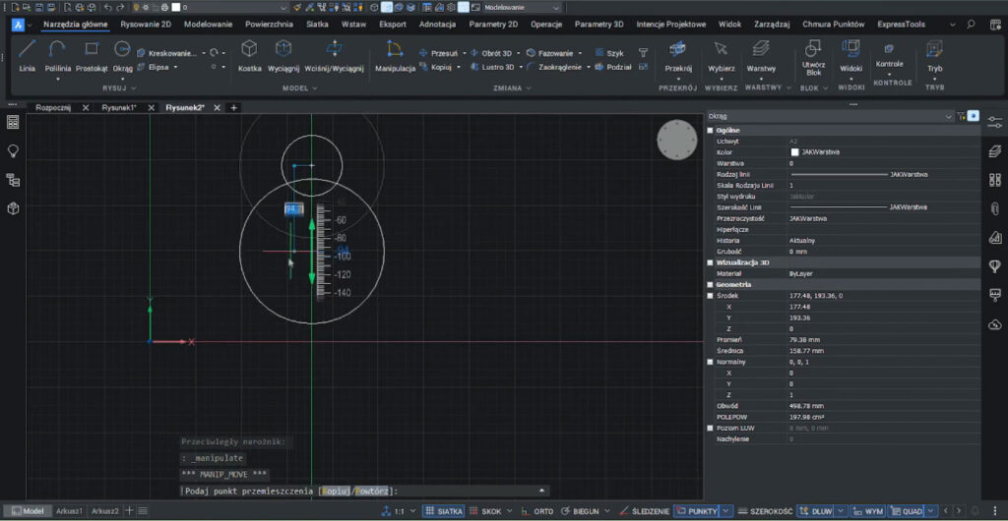The width and height of the screenshot is (1008, 521).
Task: Open the Warstwy layers tool
Action: coord(761,56)
